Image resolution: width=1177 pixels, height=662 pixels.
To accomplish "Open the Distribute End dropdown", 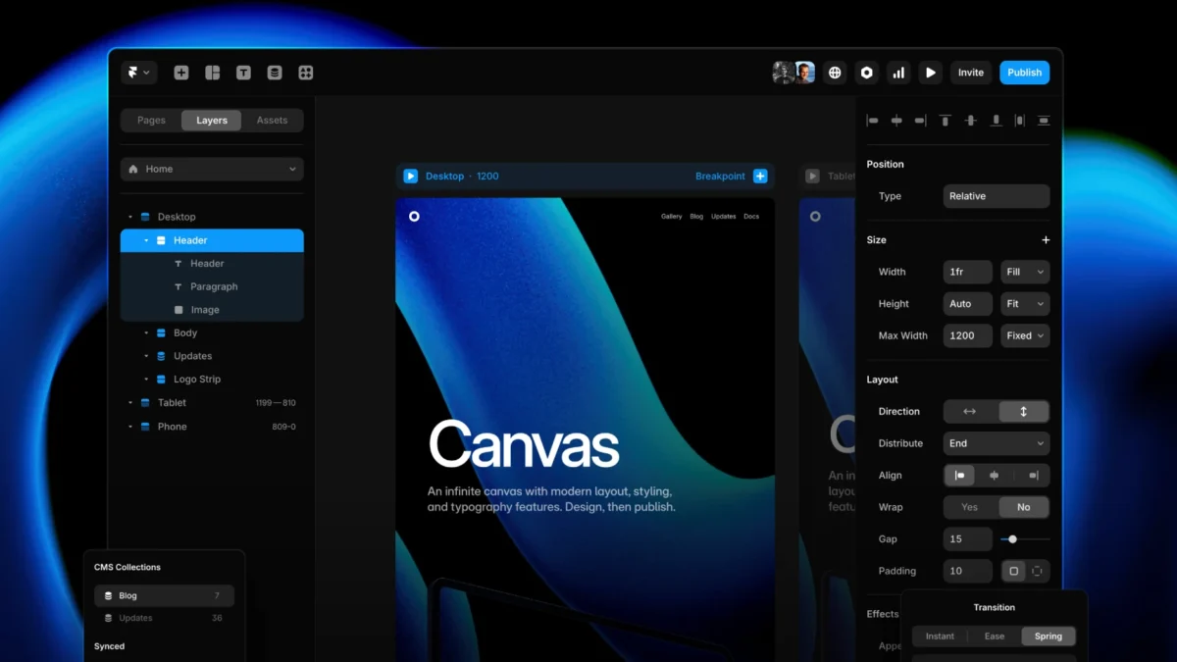I will pos(996,443).
